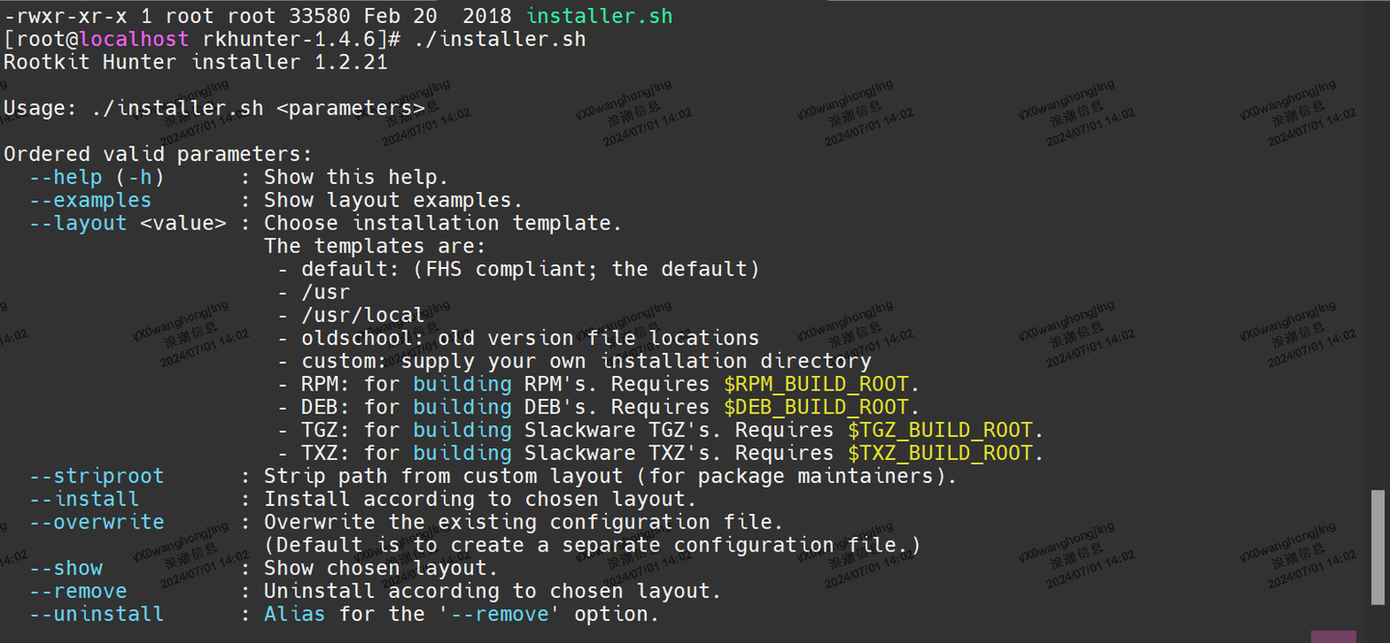
Task: Click the --install option text
Action: click(x=84, y=499)
